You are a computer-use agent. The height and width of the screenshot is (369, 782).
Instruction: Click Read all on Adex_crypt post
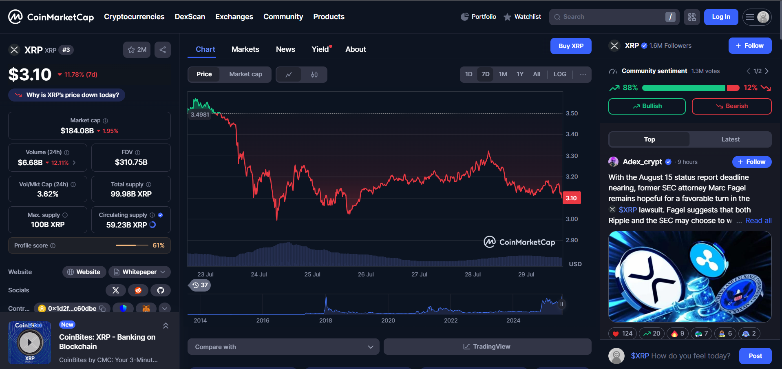click(758, 221)
